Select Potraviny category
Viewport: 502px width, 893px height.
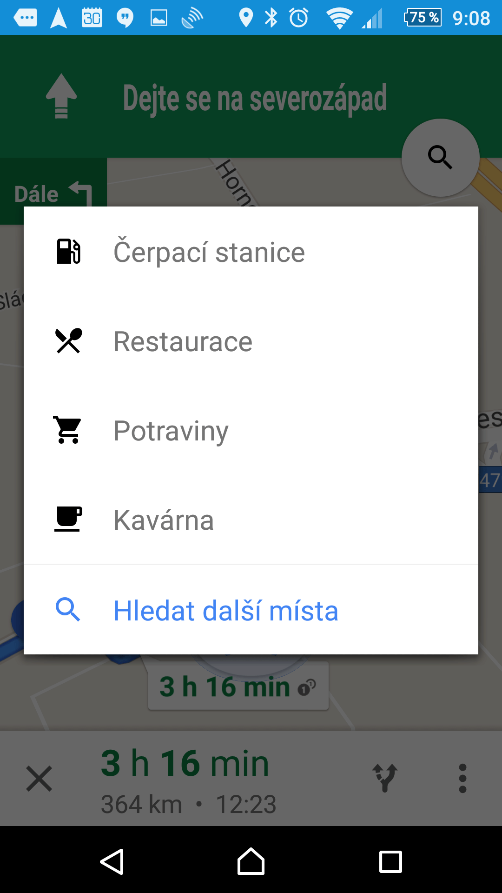click(251, 431)
